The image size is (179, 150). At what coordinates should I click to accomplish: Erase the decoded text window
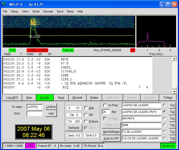tap(94, 98)
